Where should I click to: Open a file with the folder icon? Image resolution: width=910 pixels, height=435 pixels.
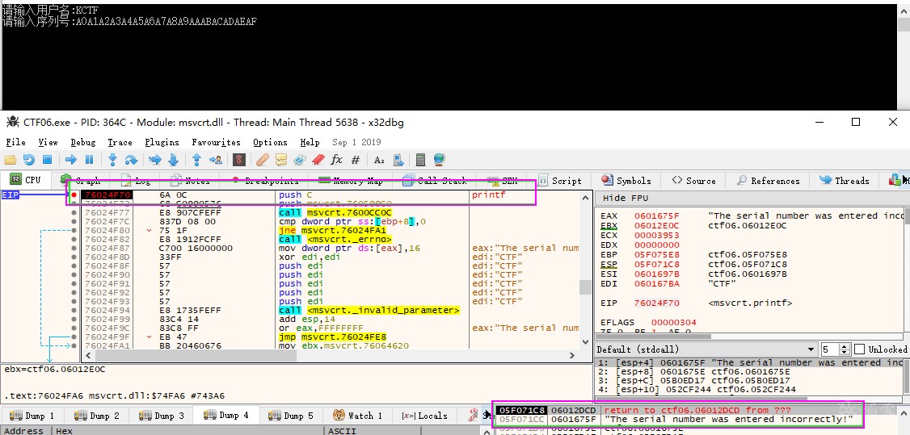tap(10, 160)
